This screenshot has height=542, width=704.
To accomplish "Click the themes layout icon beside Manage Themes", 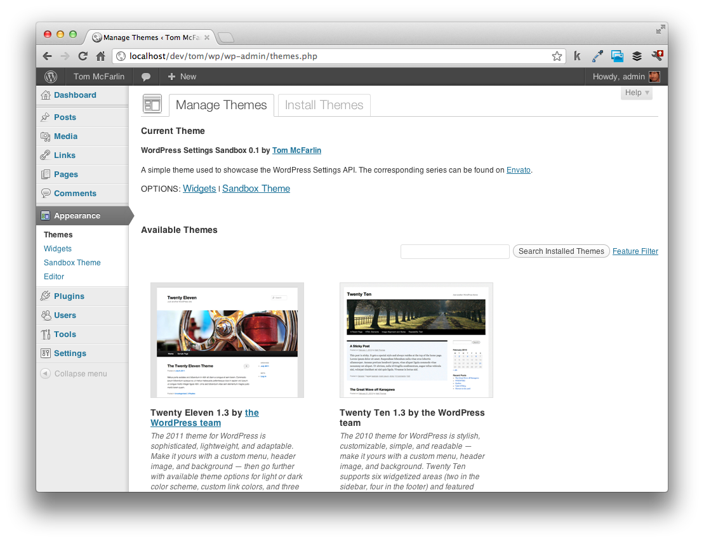I will [x=152, y=104].
